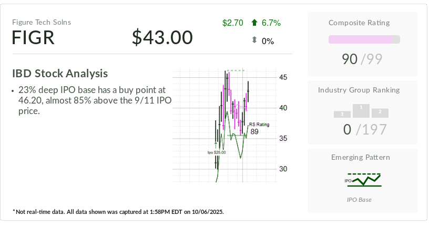429x226 pixels.
Task: Click the $2.70 price change value
Action: 232,23
